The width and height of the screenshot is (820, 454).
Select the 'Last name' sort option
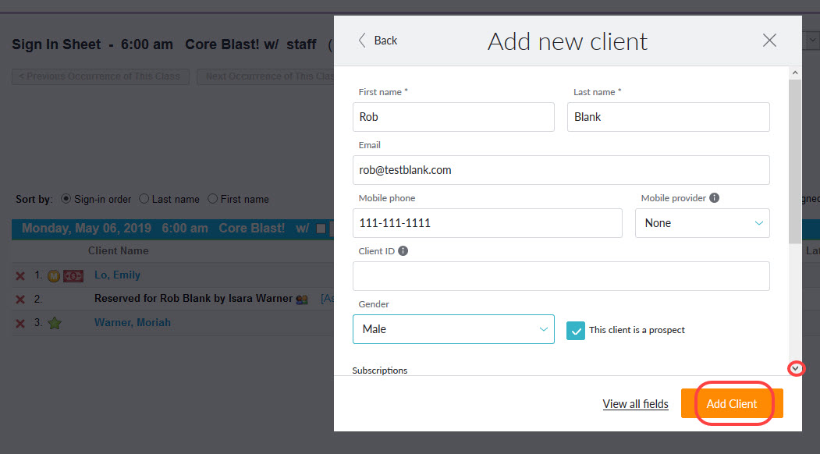[x=144, y=199]
